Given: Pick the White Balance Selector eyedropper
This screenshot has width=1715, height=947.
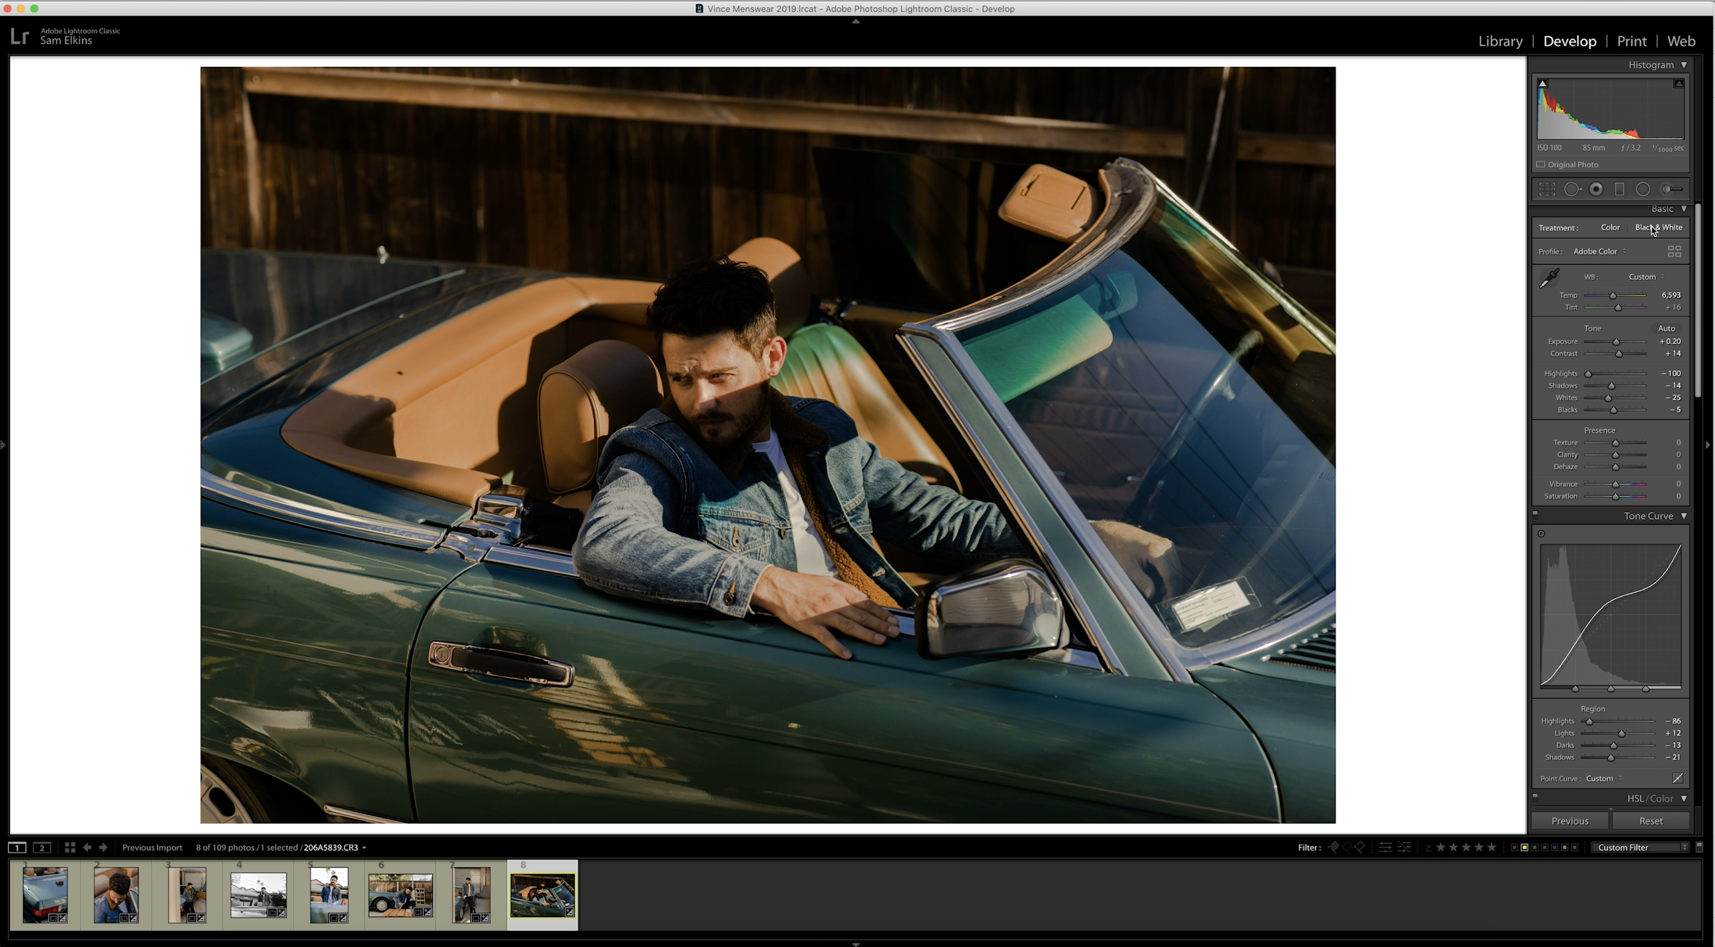Looking at the screenshot, I should pyautogui.click(x=1549, y=278).
